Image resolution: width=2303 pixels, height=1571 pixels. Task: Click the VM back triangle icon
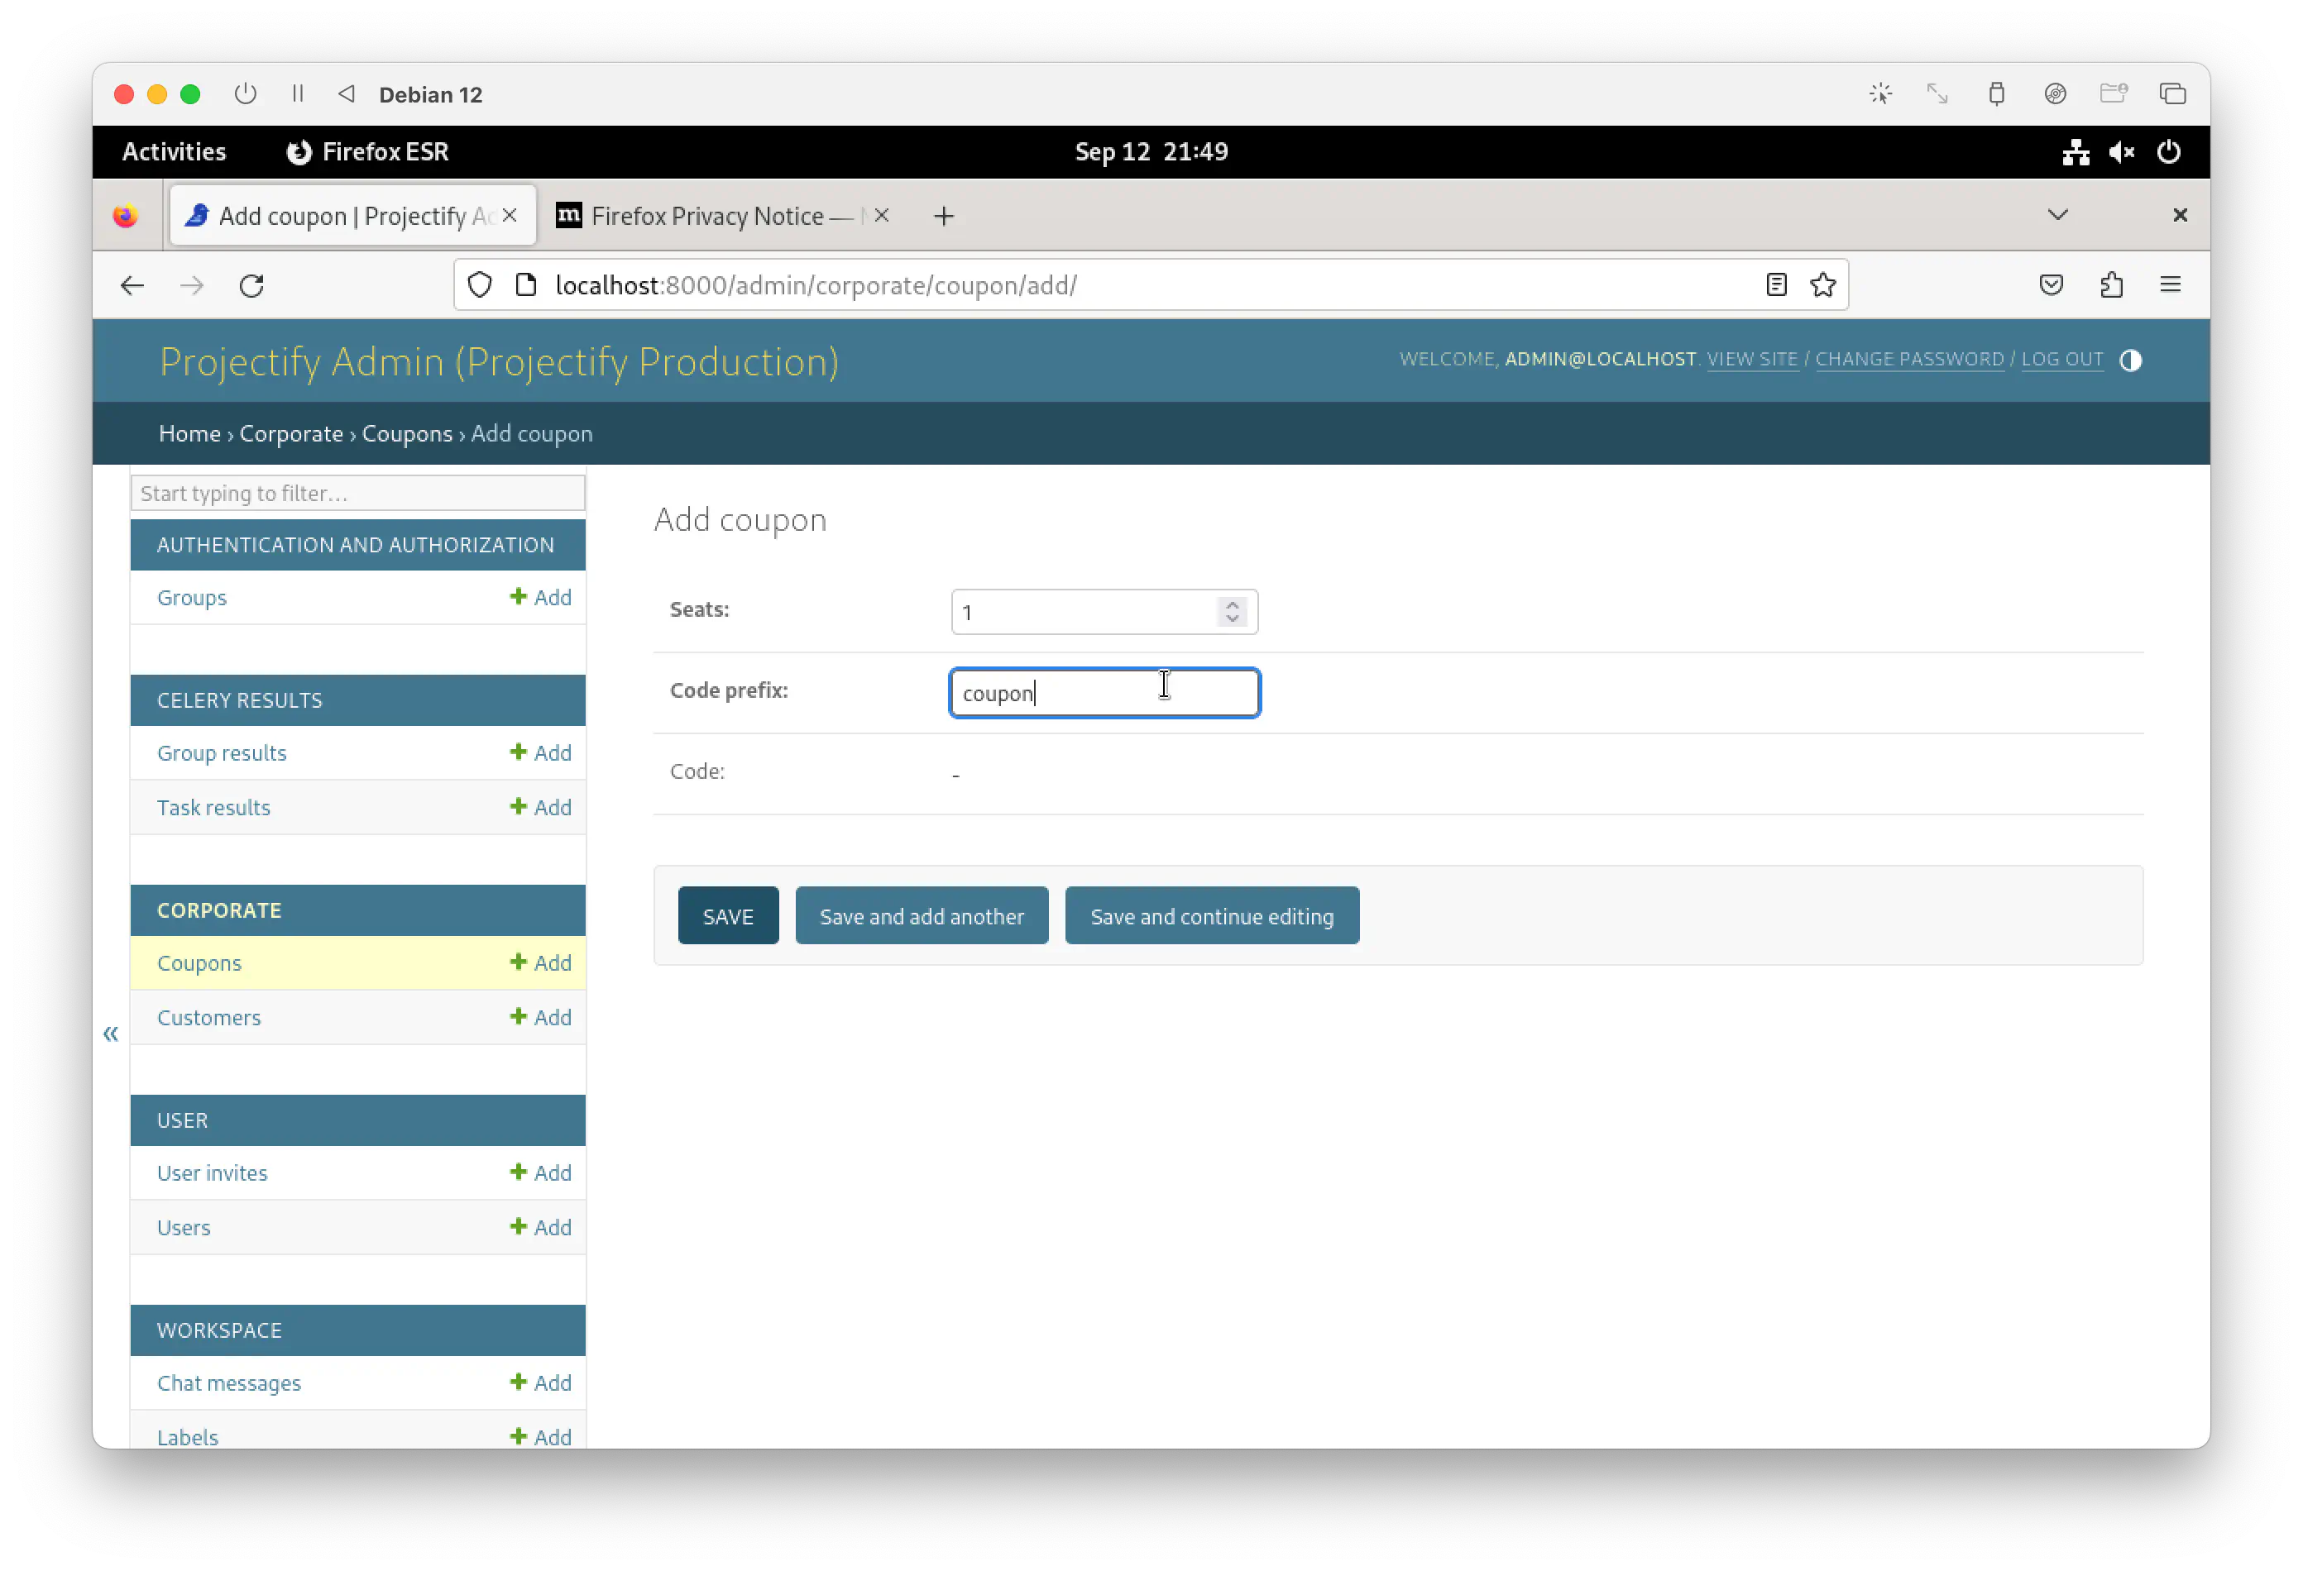(346, 94)
